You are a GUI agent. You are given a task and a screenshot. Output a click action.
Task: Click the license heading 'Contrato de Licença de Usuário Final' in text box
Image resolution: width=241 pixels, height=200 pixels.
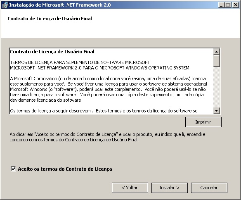coord(52,52)
